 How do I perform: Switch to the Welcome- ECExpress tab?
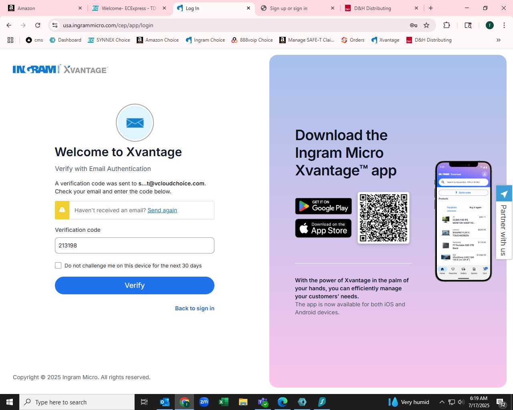pos(128,8)
